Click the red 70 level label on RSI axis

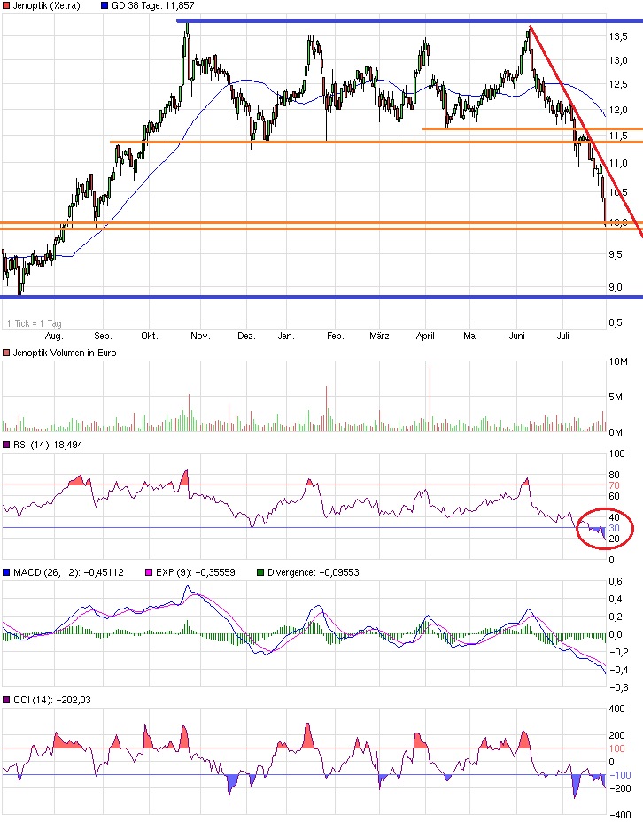613,485
